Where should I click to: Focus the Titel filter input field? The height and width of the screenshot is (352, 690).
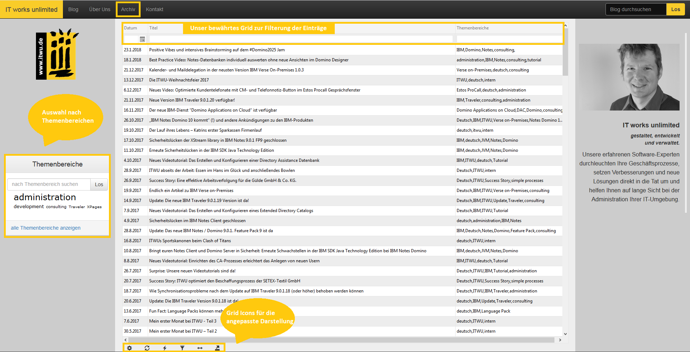pyautogui.click(x=301, y=39)
